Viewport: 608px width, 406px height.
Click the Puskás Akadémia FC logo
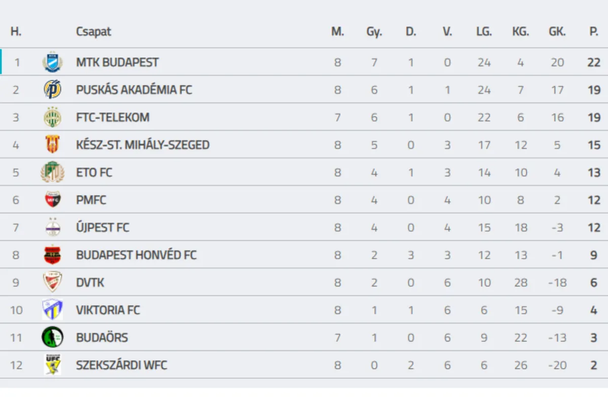click(x=52, y=90)
